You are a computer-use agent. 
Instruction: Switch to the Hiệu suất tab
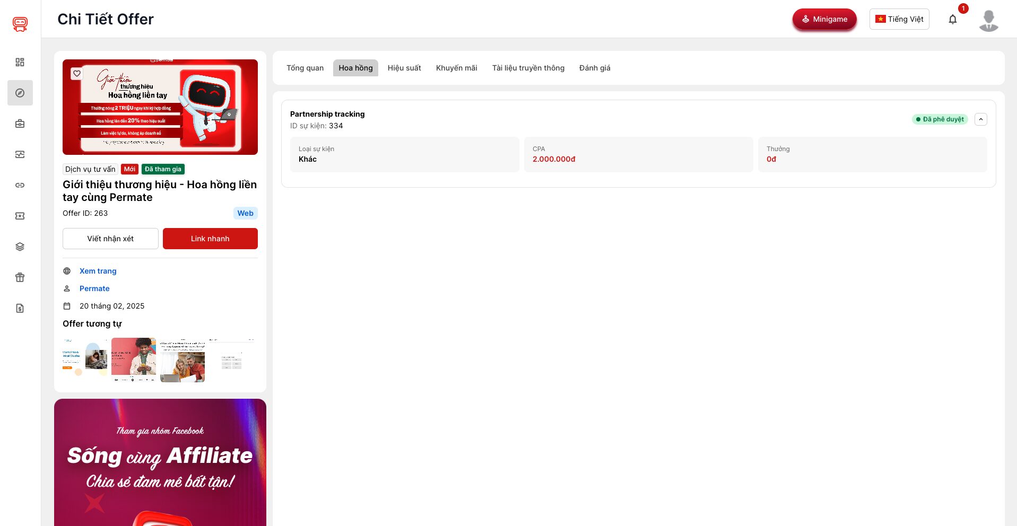click(404, 68)
